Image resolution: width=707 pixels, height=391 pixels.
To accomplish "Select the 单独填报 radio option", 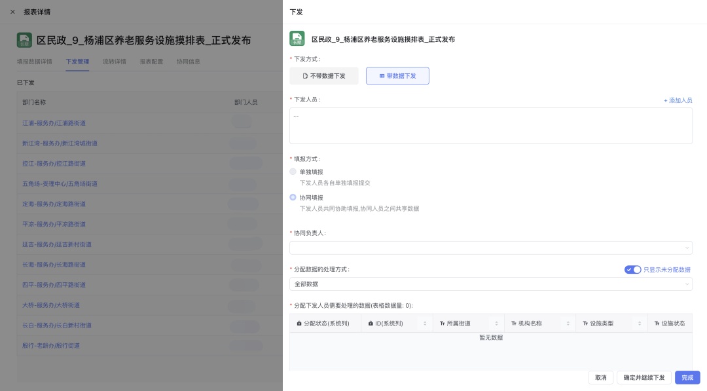I will 293,172.
